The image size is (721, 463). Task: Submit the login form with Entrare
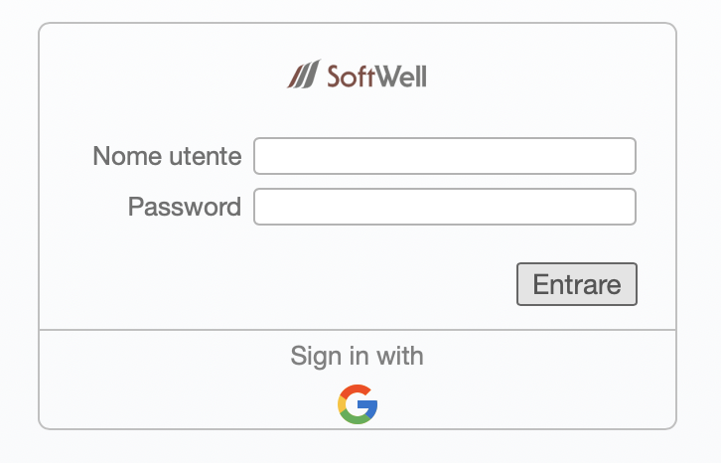576,284
